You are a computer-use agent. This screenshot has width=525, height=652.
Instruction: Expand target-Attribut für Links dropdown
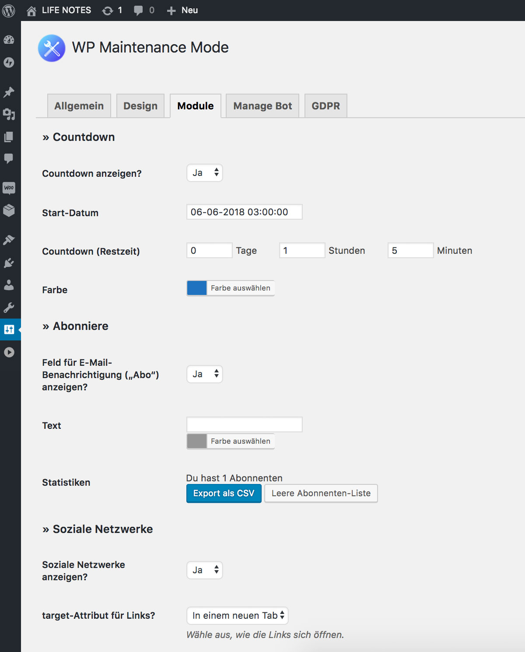click(x=238, y=616)
